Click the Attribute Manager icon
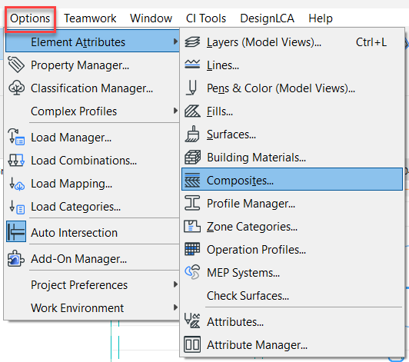The width and height of the screenshot is (409, 362). (x=192, y=344)
